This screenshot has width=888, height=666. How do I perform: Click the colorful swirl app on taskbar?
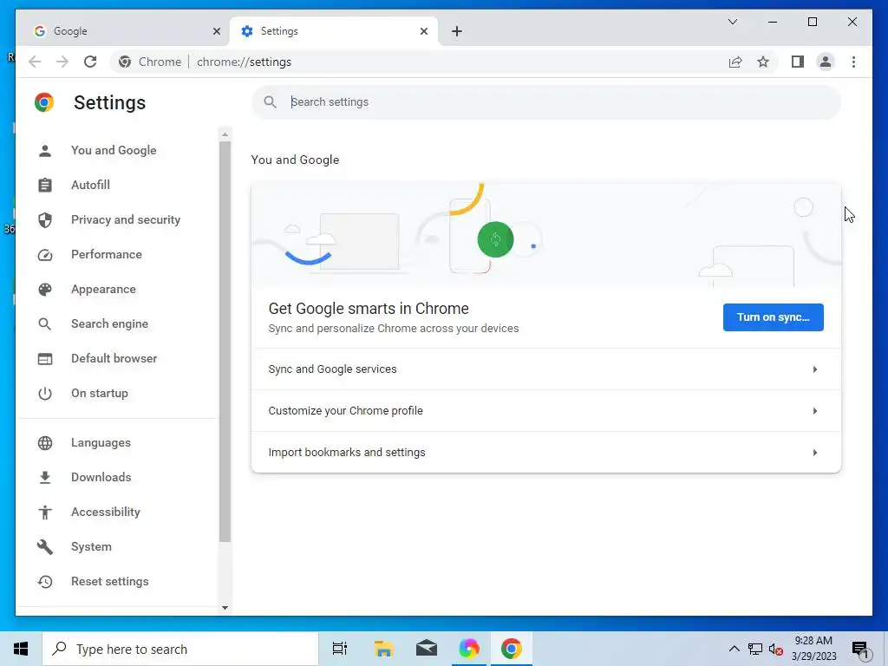(x=469, y=649)
